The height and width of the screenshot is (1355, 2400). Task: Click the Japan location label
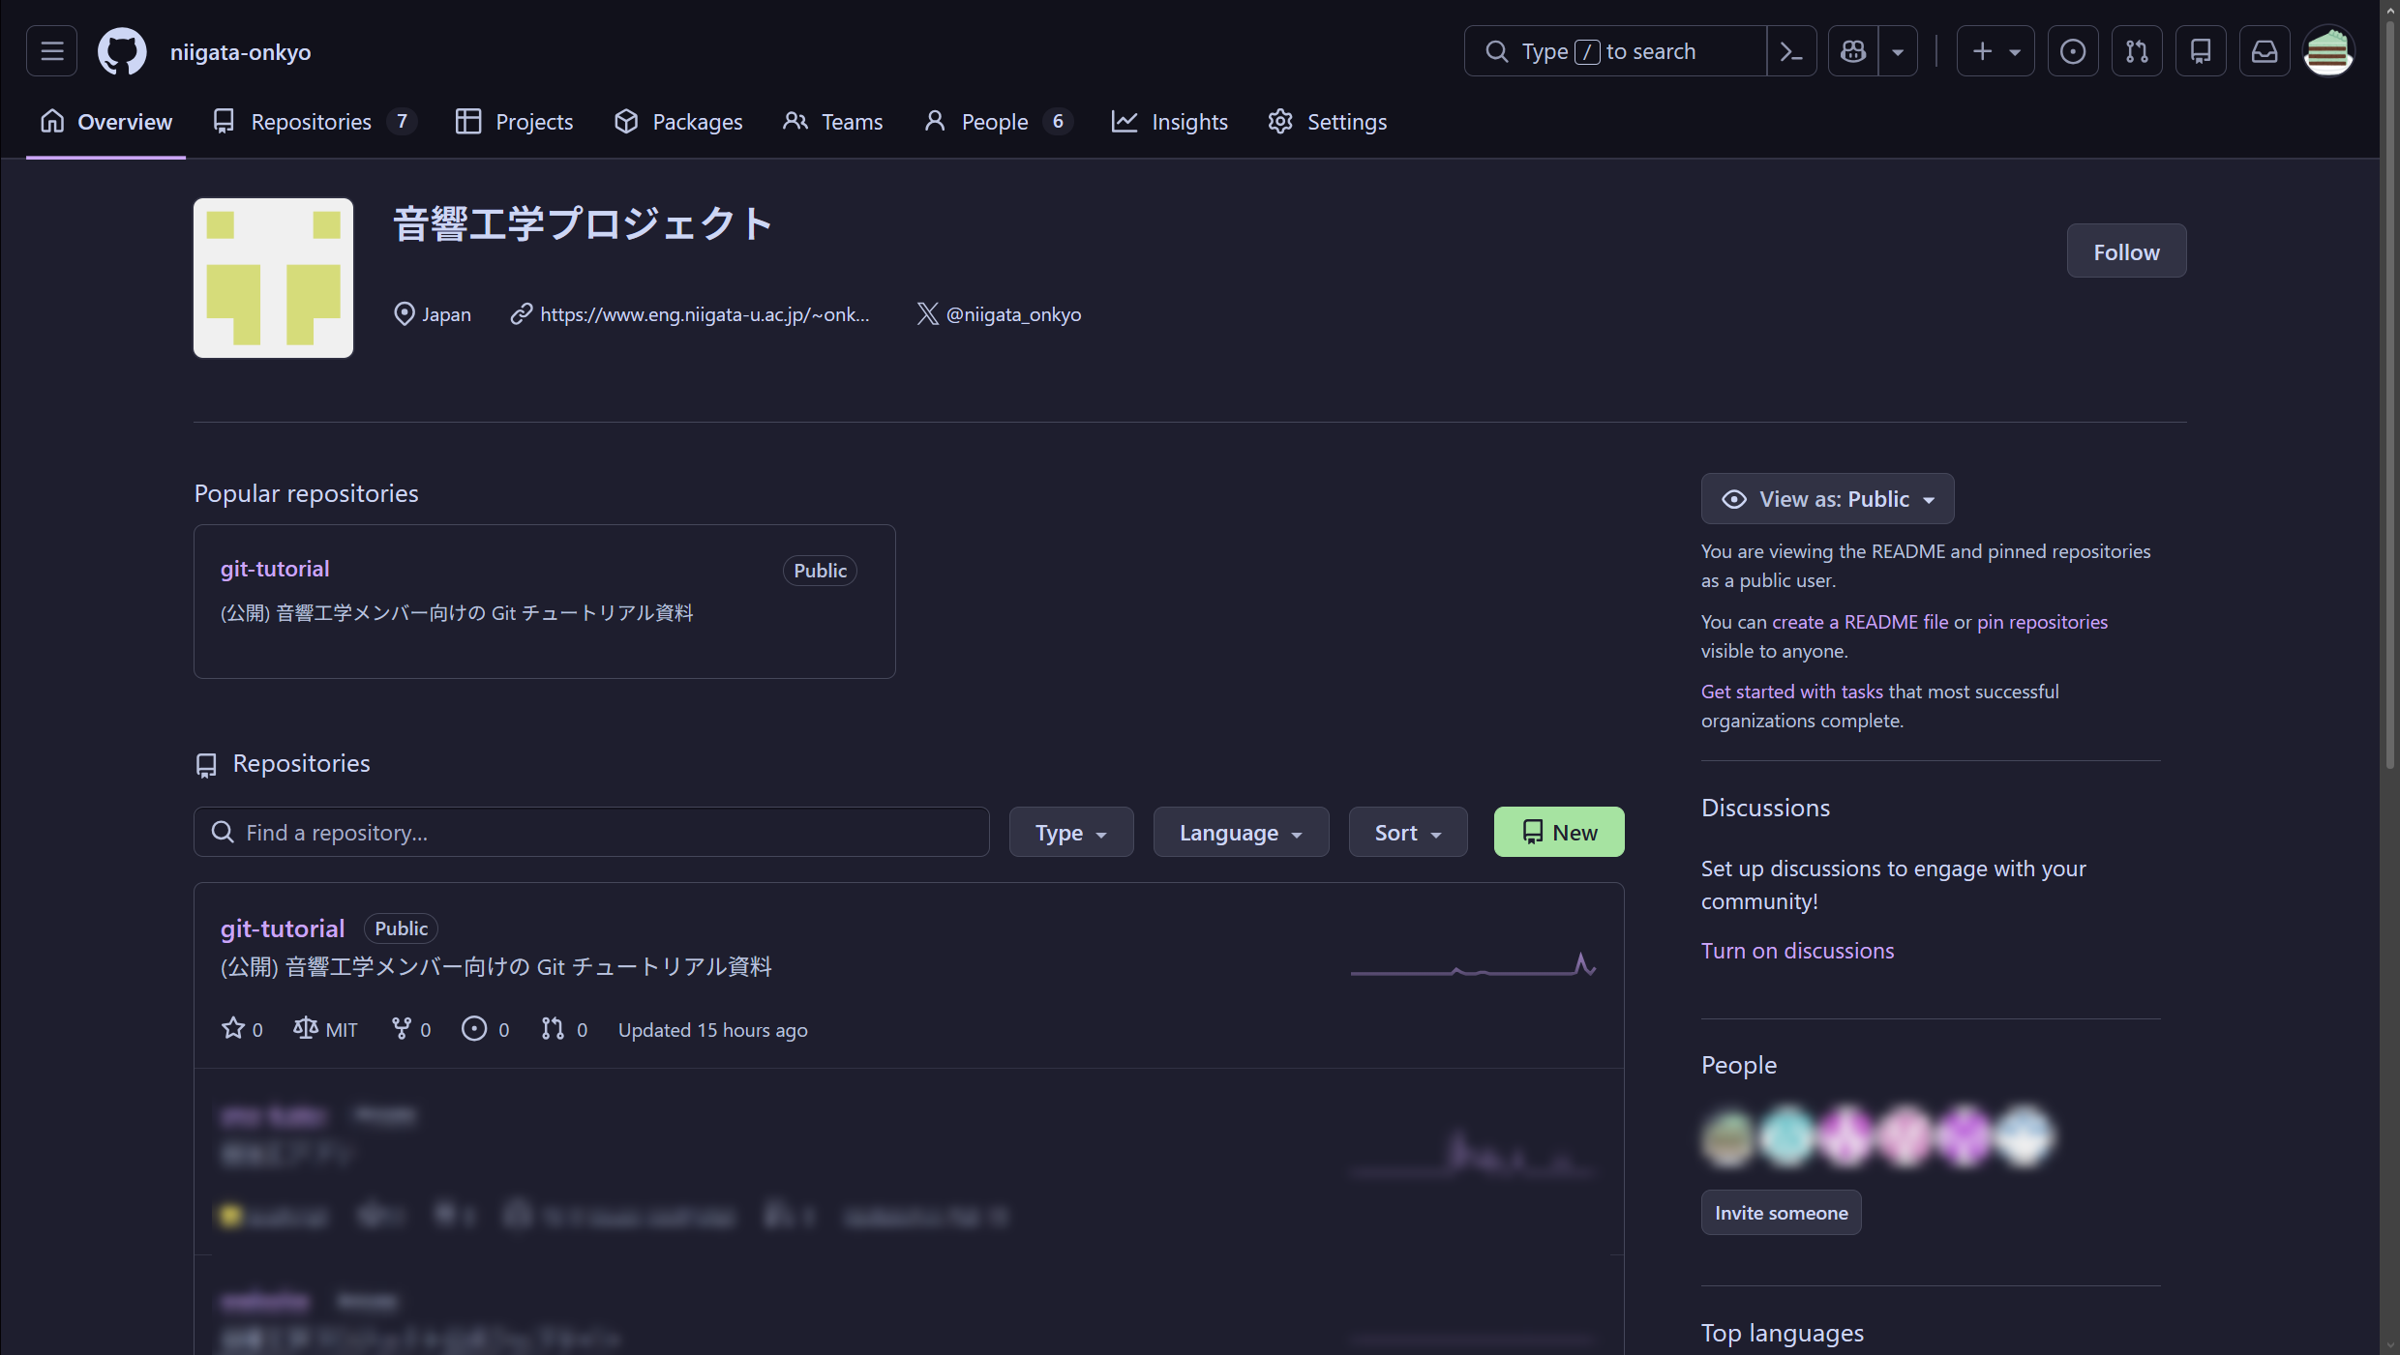click(432, 314)
